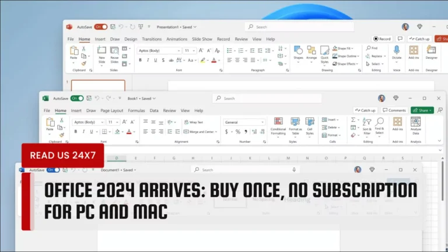
Task: Open Data tab in Excel
Action: 154,111
